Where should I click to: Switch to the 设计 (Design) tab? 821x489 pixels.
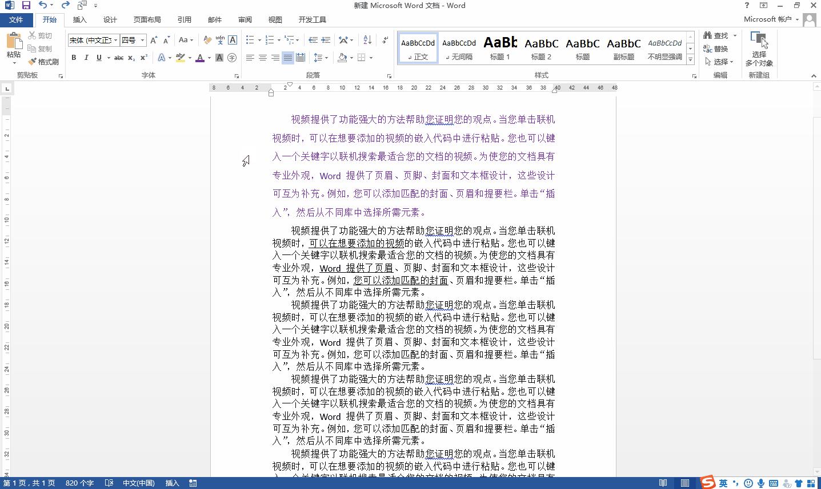(x=110, y=19)
